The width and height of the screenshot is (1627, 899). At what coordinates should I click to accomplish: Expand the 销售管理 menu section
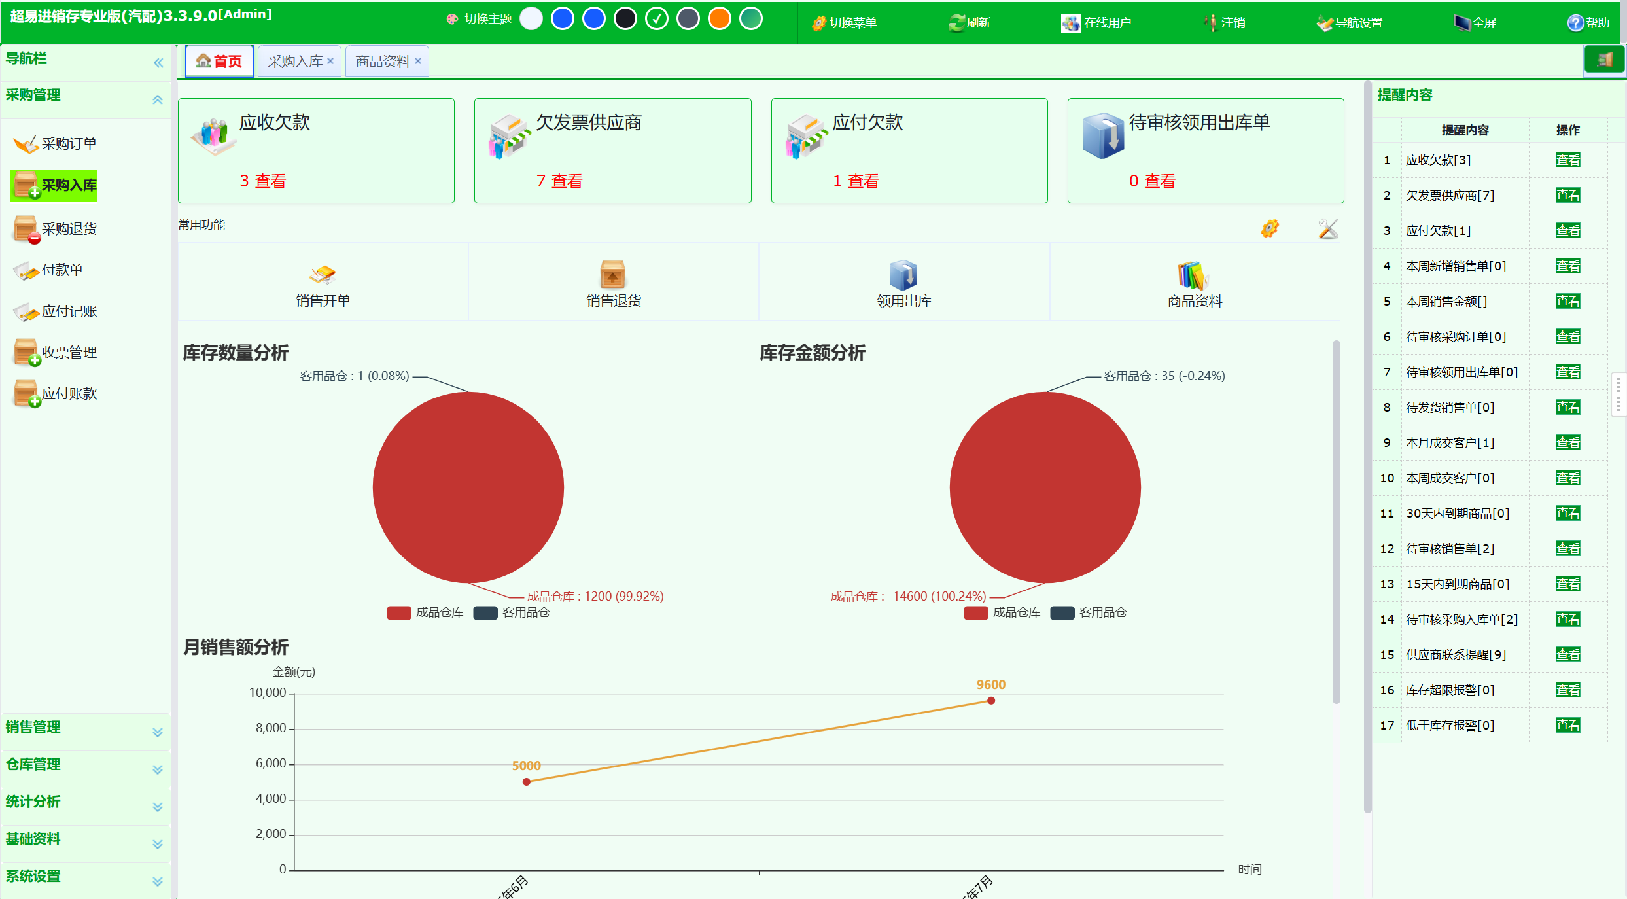pos(84,728)
